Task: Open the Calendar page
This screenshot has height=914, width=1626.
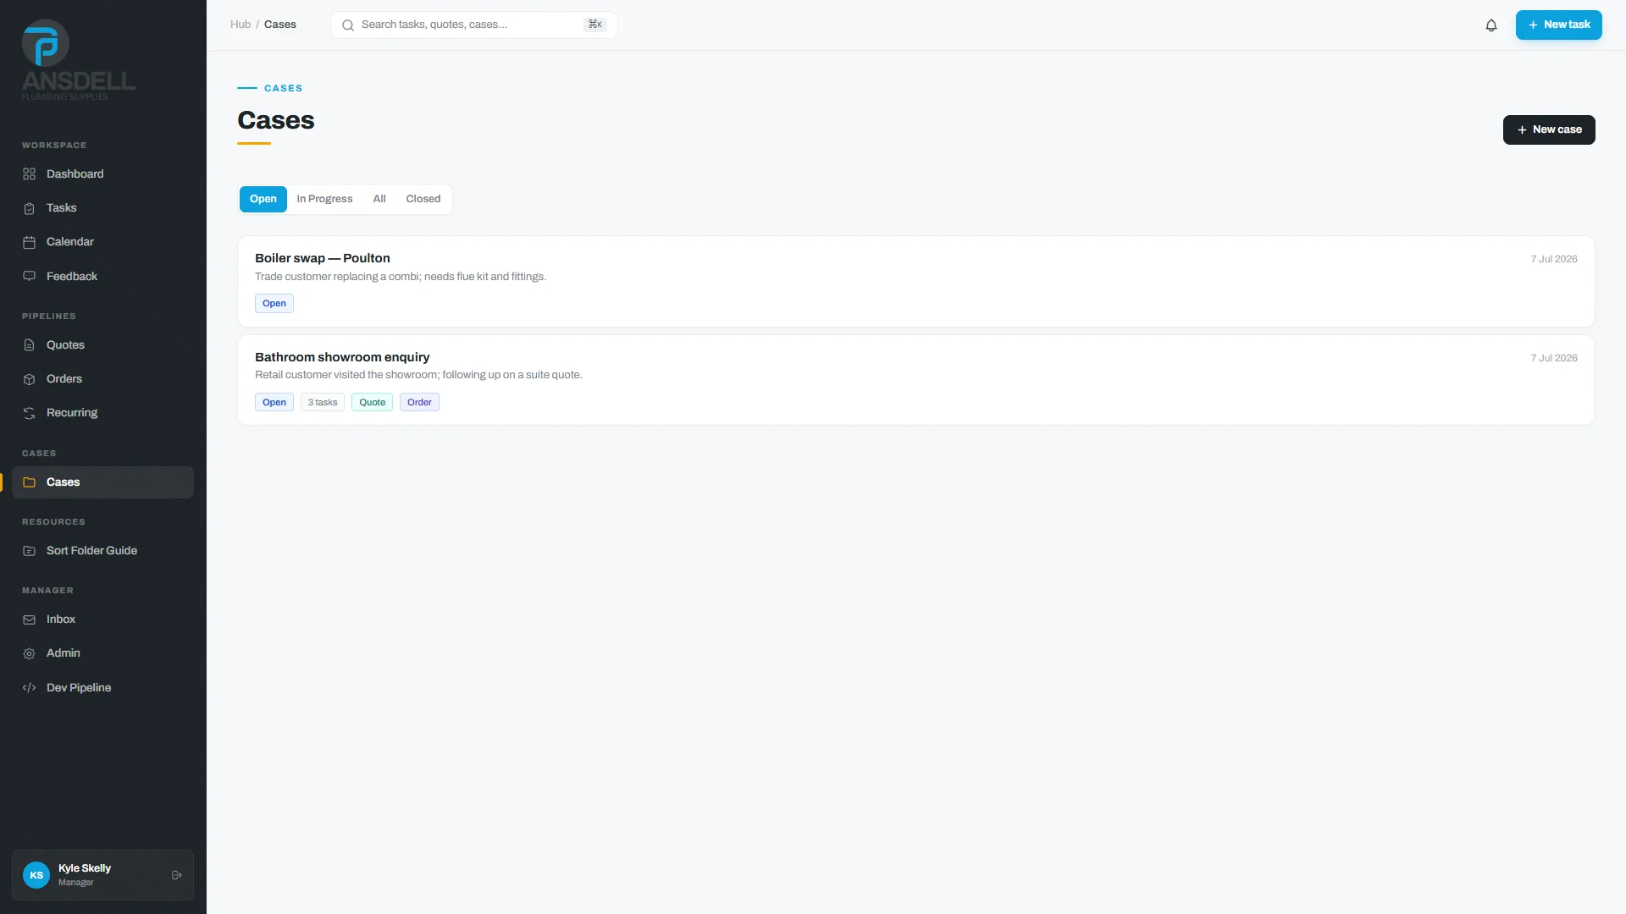Action: coord(102,242)
